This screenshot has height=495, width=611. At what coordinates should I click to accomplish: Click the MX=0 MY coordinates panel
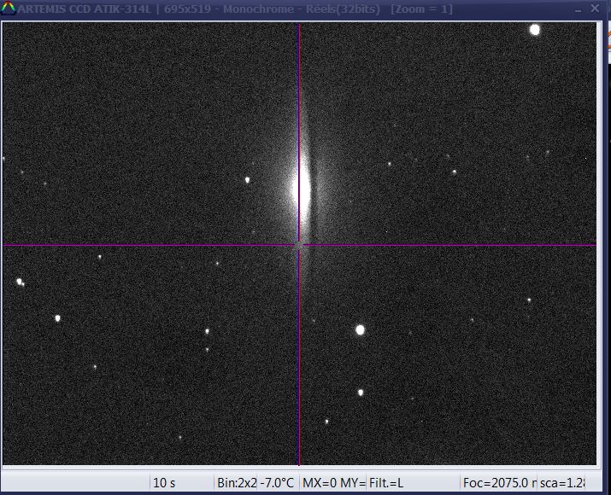point(332,483)
